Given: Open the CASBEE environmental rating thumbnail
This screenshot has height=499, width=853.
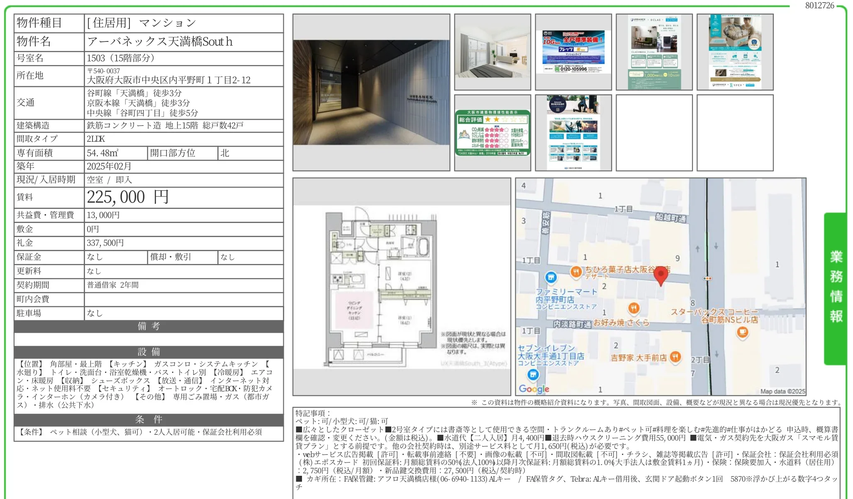Looking at the screenshot, I should tap(492, 133).
